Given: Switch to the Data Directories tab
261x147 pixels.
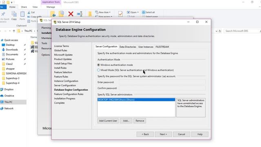Looking at the screenshot, I should 128,47.
